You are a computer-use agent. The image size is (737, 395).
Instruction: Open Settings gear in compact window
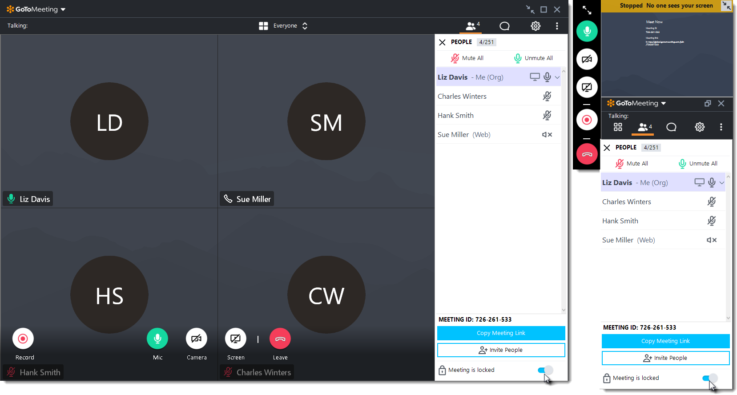[x=700, y=127]
